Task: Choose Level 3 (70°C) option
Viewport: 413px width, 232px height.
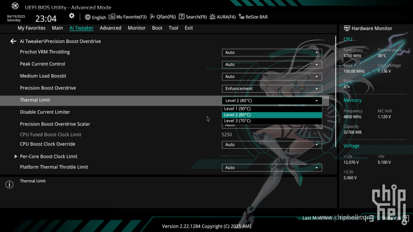Action: [x=272, y=121]
